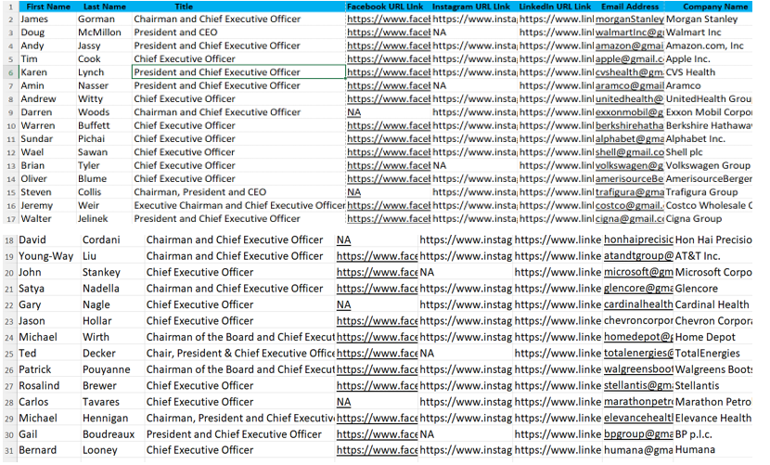Screen dimensions: 770x465
Task: Open alphabet@gmail email link
Action: (630, 139)
